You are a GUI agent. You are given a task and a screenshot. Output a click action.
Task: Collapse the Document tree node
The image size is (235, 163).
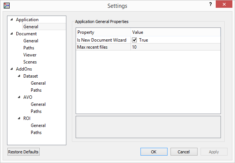click(12, 34)
